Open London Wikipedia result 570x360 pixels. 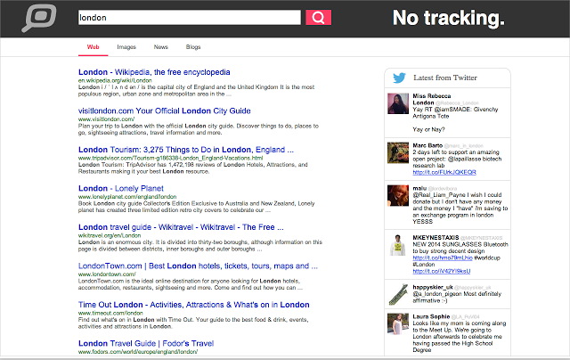tap(154, 72)
